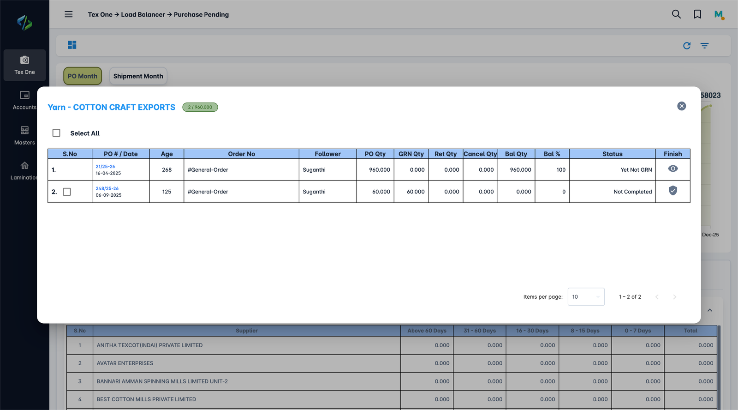The width and height of the screenshot is (738, 410).
Task: Collapse the supplier table panel chevron
Action: click(x=710, y=310)
